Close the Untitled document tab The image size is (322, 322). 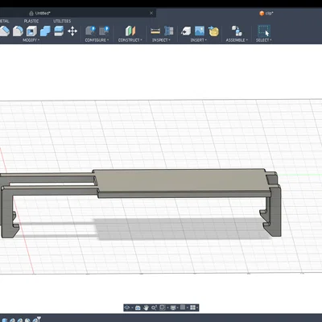click(x=151, y=13)
